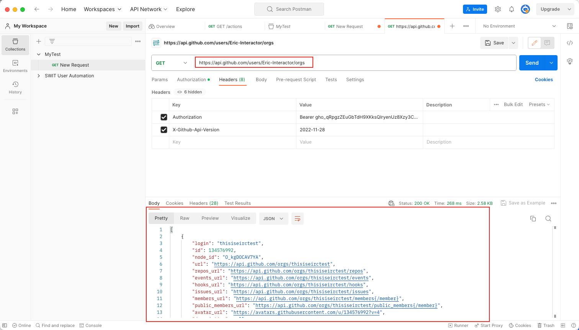Switch to the request Body tab

tap(261, 80)
